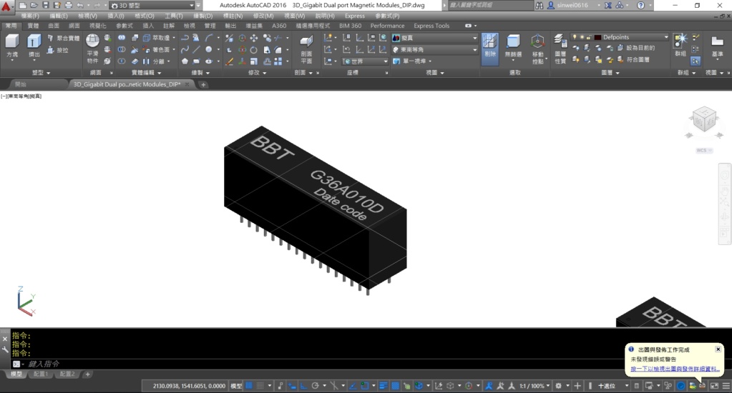Expand the 塑型 panel title
The width and height of the screenshot is (732, 393).
point(41,73)
